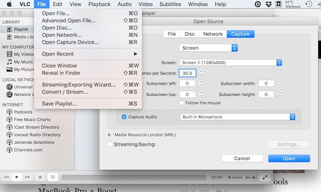Open the Built-in Microphone audio dropdown
The image size is (321, 192).
(238, 117)
